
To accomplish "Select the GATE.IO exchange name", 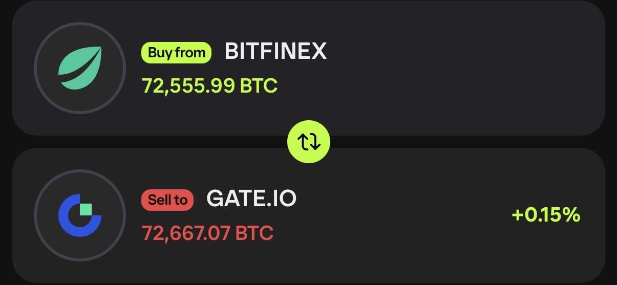I will click(x=251, y=199).
